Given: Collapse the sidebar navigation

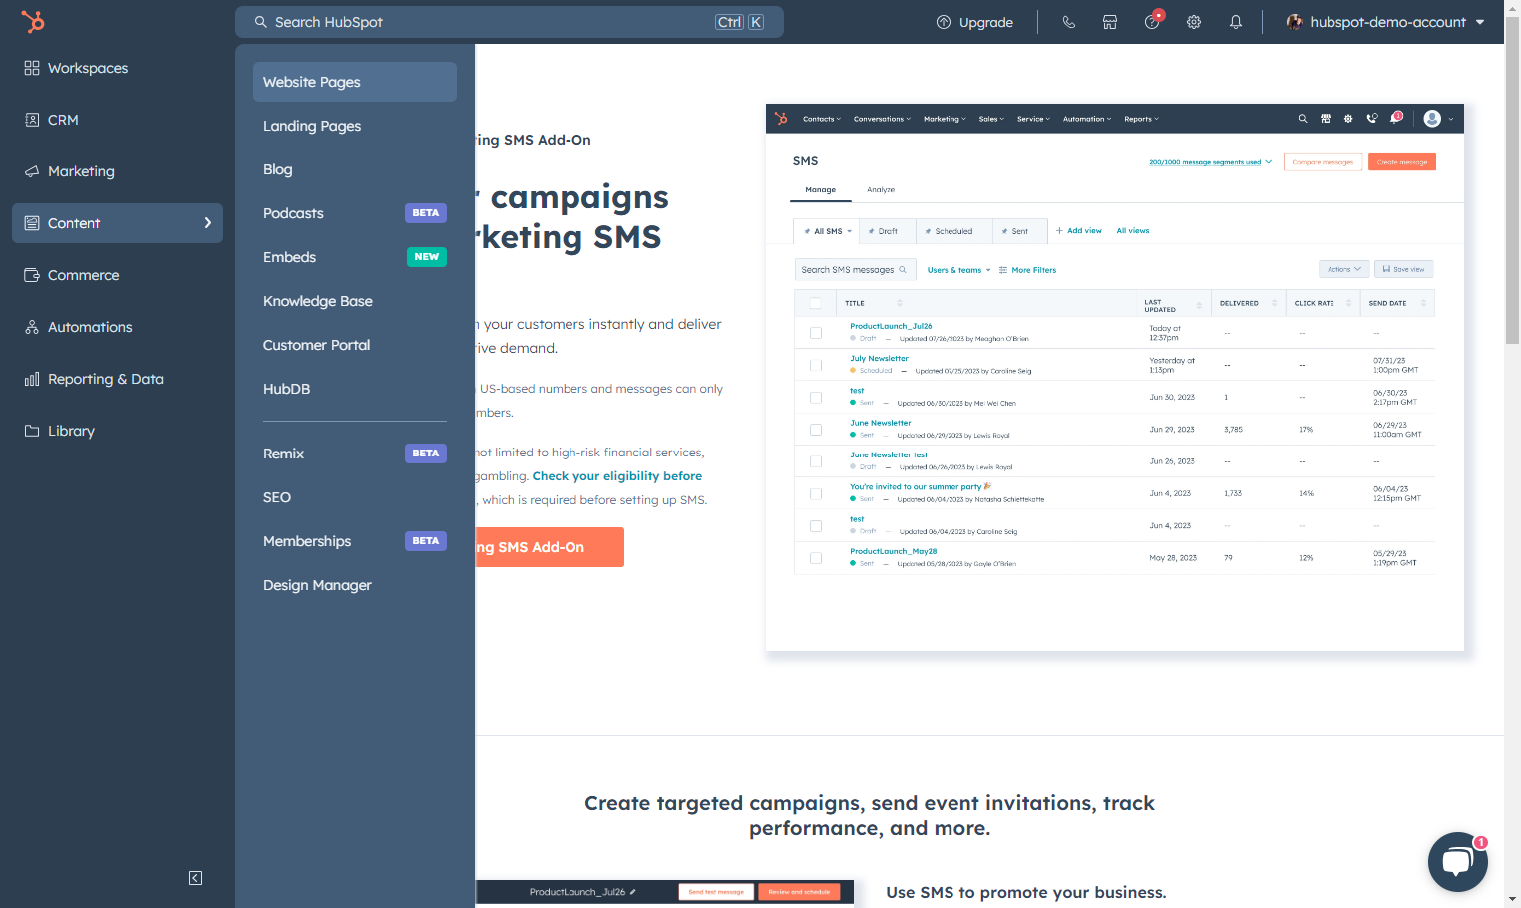Looking at the screenshot, I should (195, 878).
